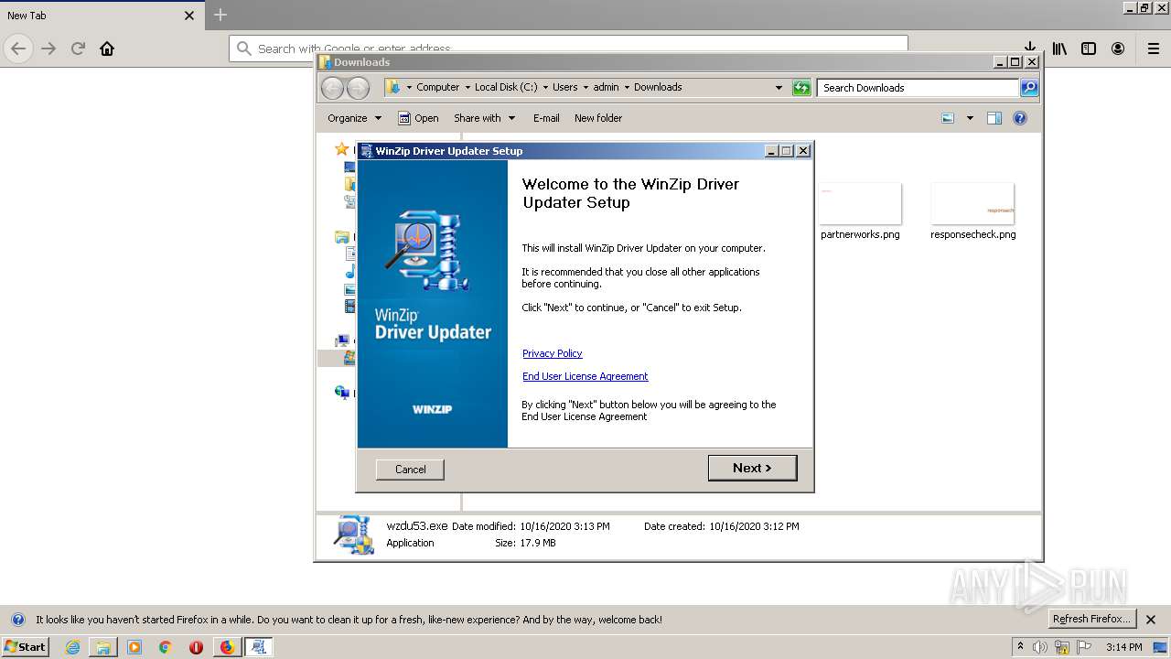
Task: Launch Windows Media Player from taskbar
Action: pyautogui.click(x=134, y=647)
